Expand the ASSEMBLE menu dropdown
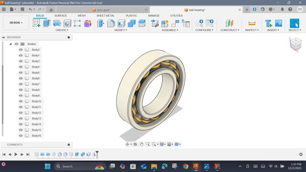This screenshot has height=172, width=306. pyautogui.click(x=170, y=30)
